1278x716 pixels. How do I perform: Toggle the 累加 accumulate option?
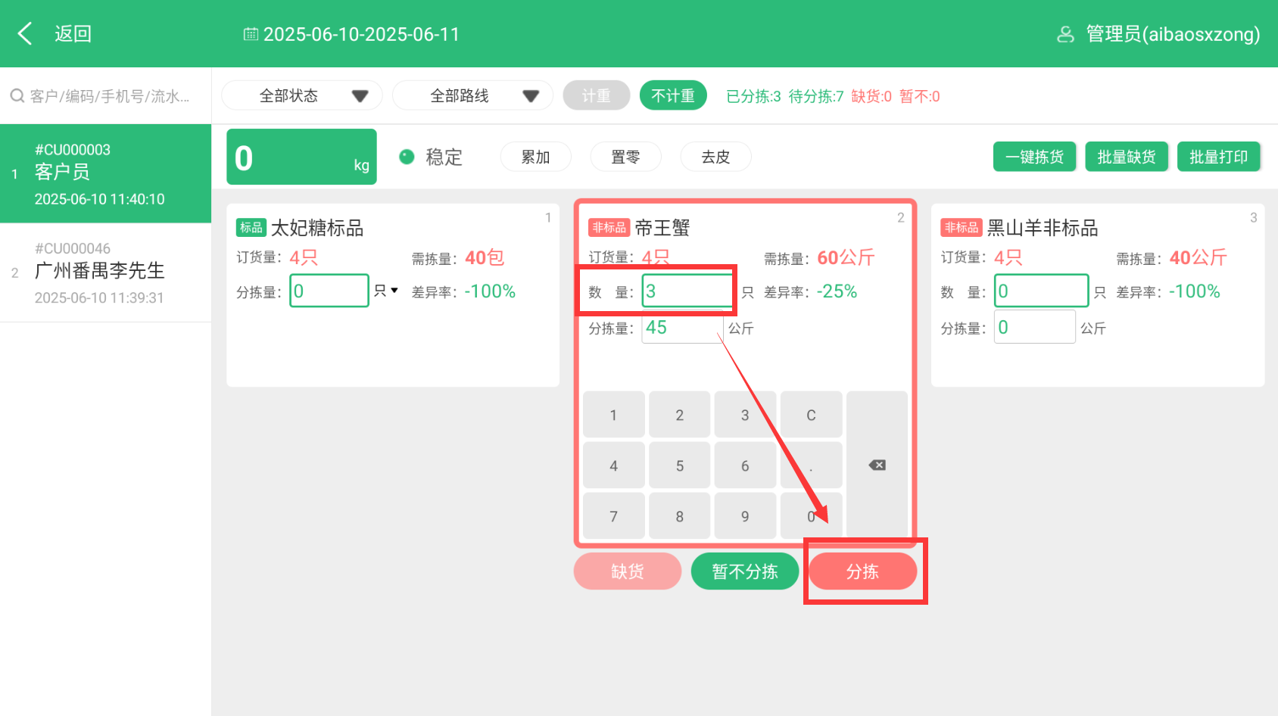point(535,157)
